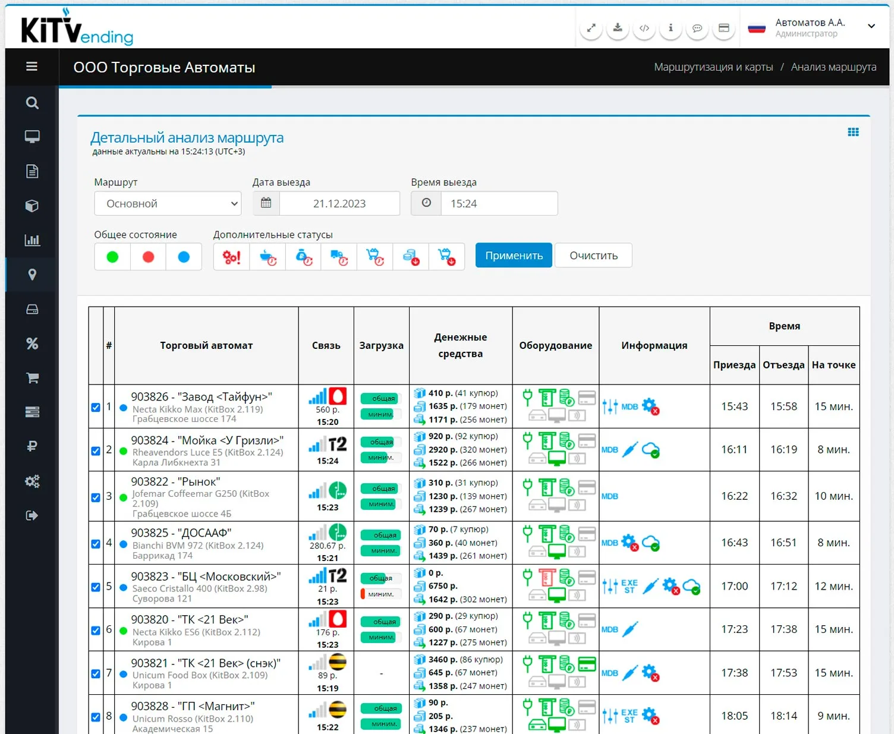The image size is (894, 734).
Task: Click the Russian flag language icon
Action: click(756, 28)
